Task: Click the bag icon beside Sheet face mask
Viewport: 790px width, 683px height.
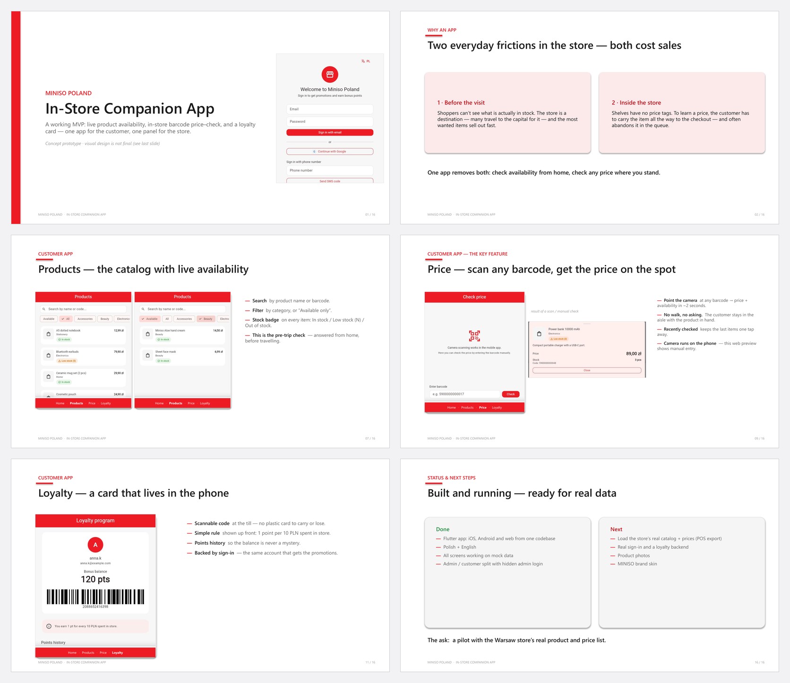Action: (x=147, y=355)
